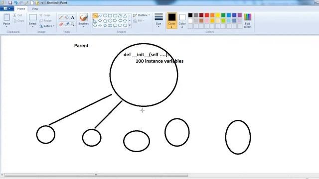Select the Eraser tool
Image resolution: width=319 pixels, height=179 pixels.
coord(61,24)
